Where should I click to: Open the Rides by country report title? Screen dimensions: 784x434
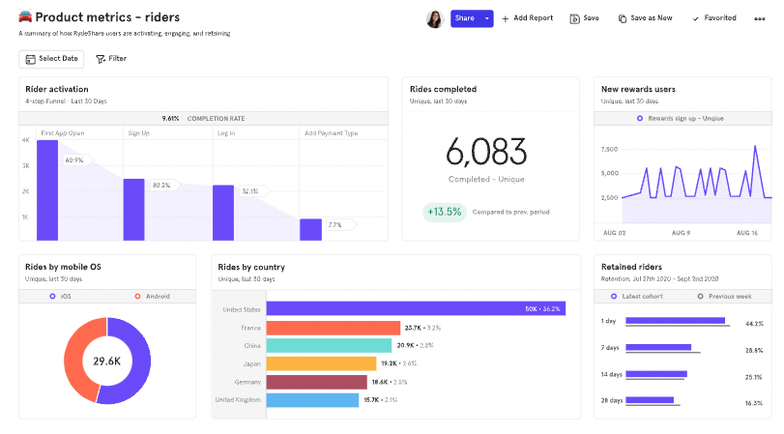(x=251, y=267)
